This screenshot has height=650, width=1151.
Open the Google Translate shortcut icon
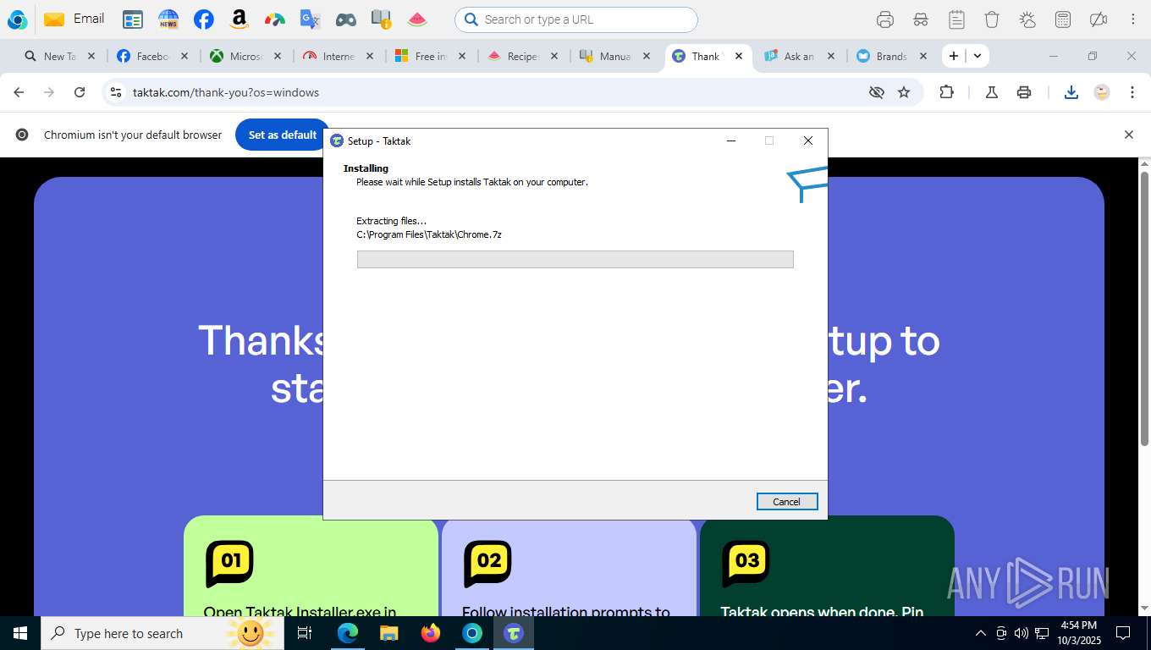(x=310, y=19)
